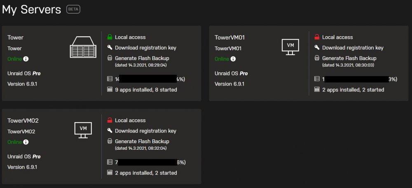Click the key icon on TowerVM01 card
Screen dimensions: 412x188
pyautogui.click(x=317, y=47)
